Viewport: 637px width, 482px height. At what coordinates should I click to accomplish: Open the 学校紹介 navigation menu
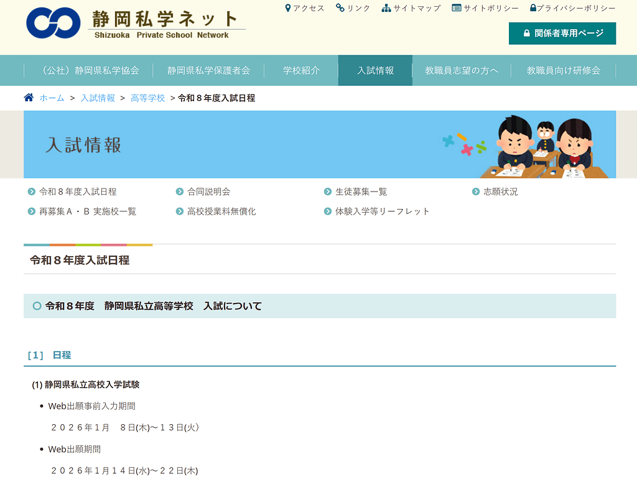301,70
